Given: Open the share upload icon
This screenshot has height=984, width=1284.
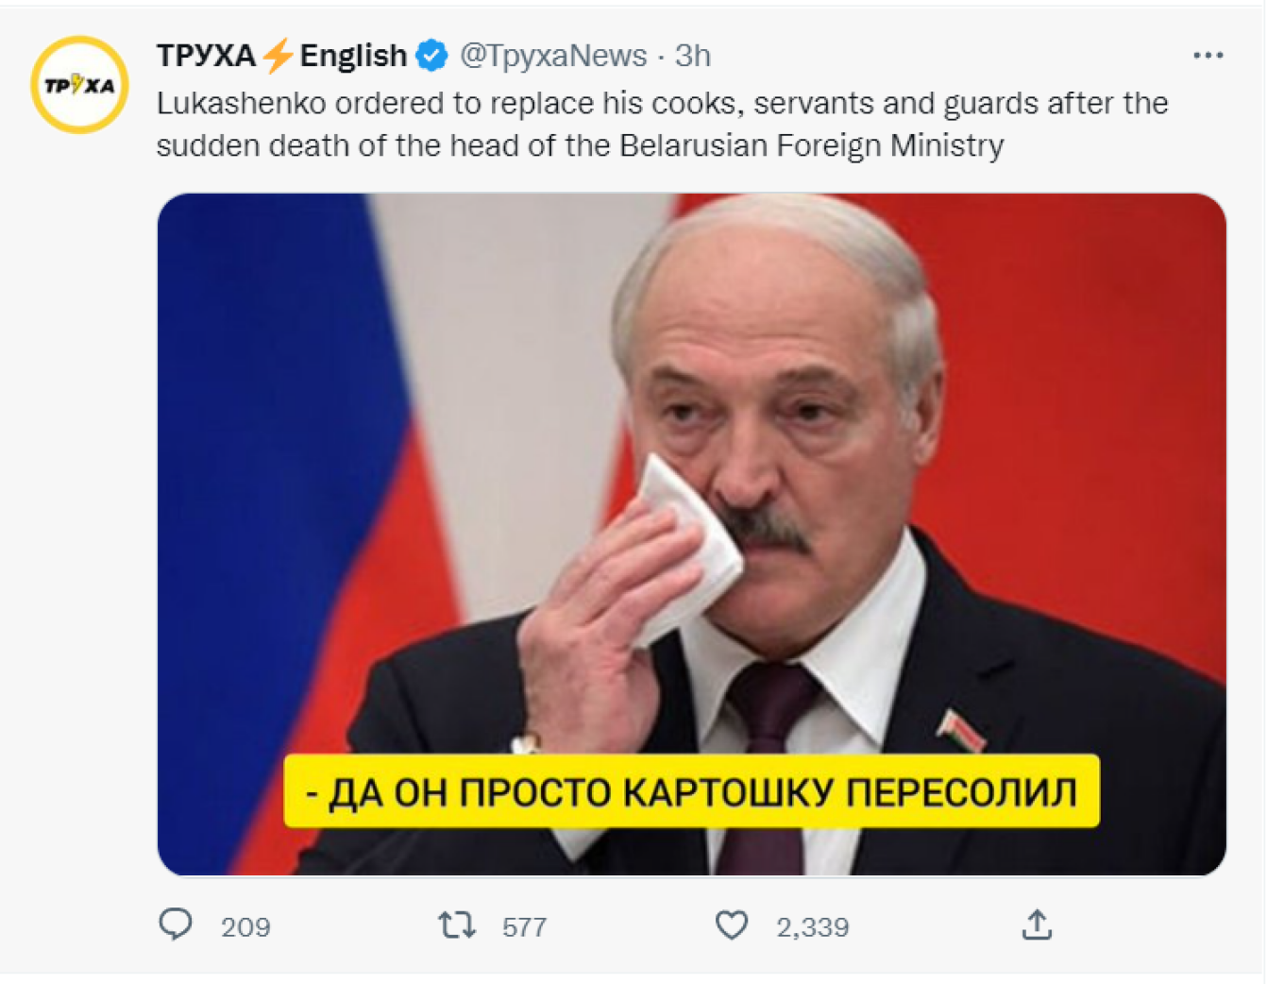Looking at the screenshot, I should pyautogui.click(x=1037, y=925).
